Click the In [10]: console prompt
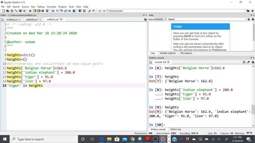 click(x=157, y=125)
